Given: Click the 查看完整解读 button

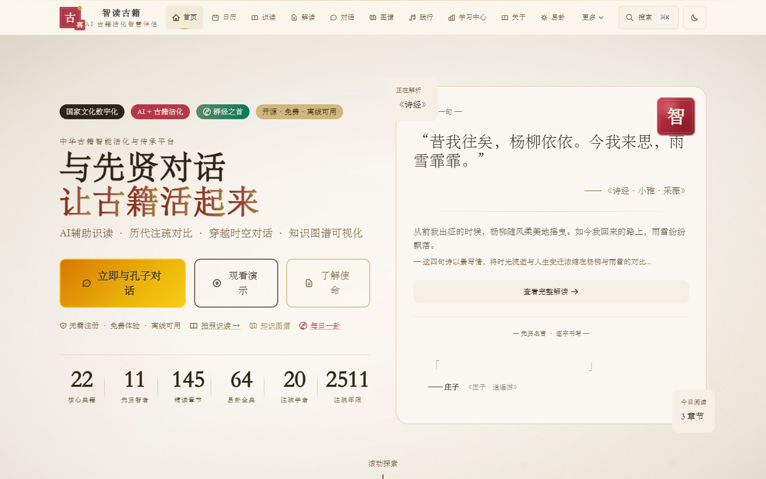Looking at the screenshot, I should click(551, 292).
